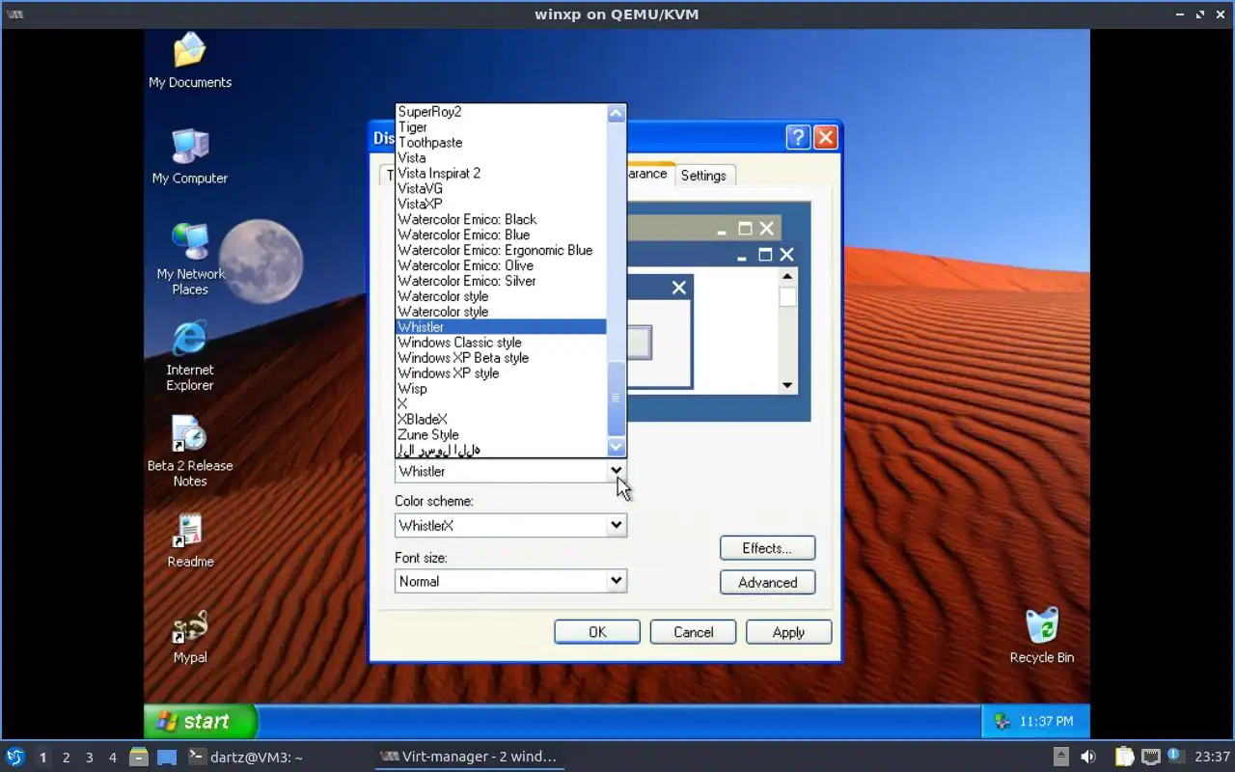
Task: Collapse the Whistler style dropdown arrow
Action: (616, 471)
